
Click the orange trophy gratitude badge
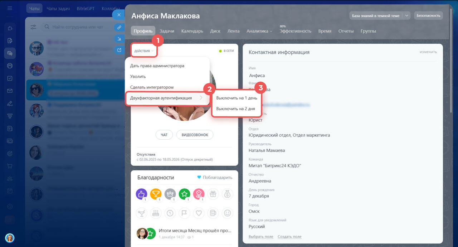tap(156, 194)
